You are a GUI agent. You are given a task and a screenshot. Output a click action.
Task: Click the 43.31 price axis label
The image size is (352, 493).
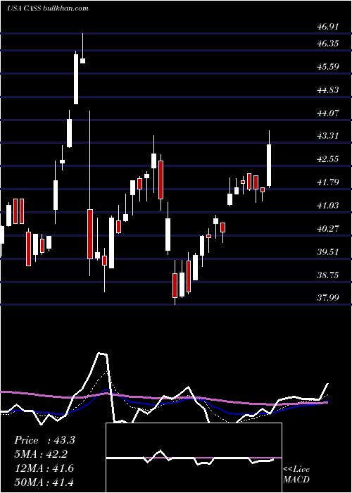pyautogui.click(x=328, y=136)
